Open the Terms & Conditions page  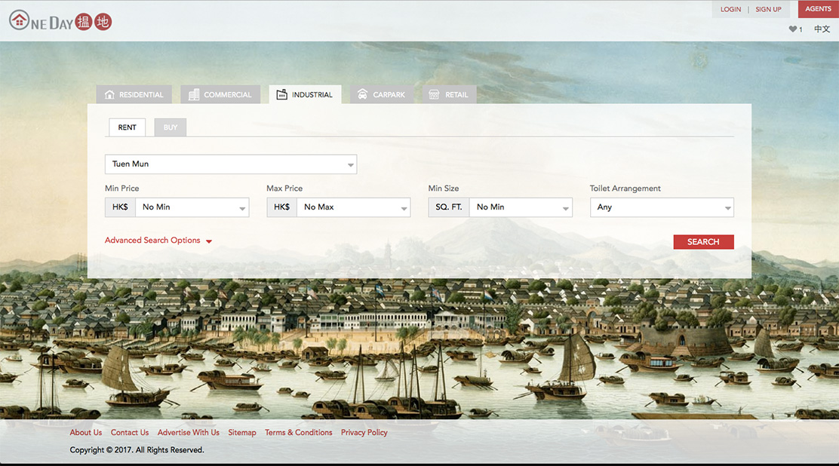(x=298, y=432)
